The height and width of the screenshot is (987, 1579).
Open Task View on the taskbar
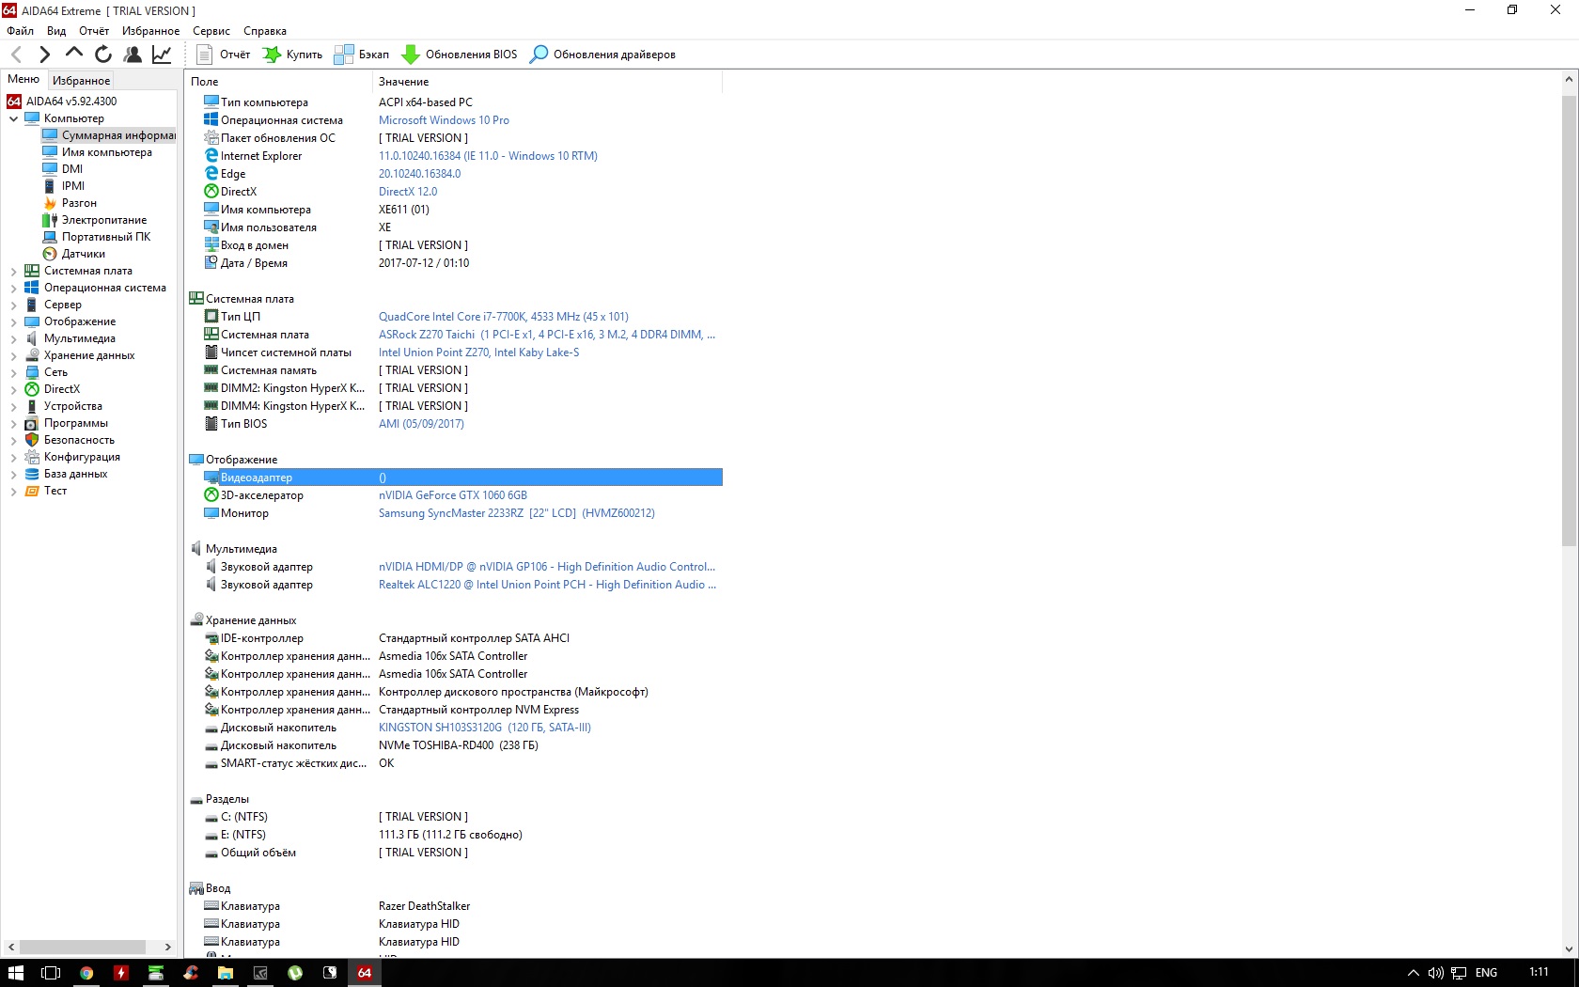tap(51, 973)
